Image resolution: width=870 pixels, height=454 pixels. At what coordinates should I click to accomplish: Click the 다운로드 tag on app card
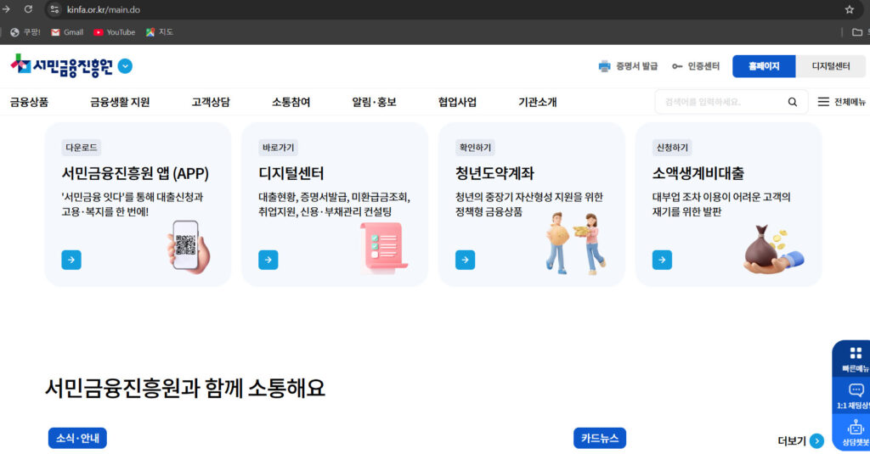[x=81, y=148]
